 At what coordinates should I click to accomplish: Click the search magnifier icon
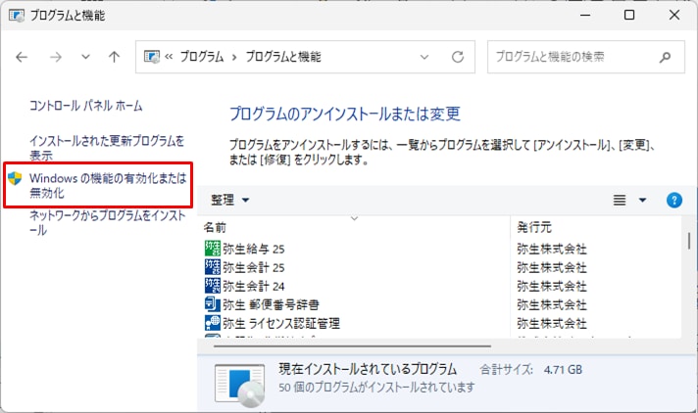pyautogui.click(x=665, y=57)
